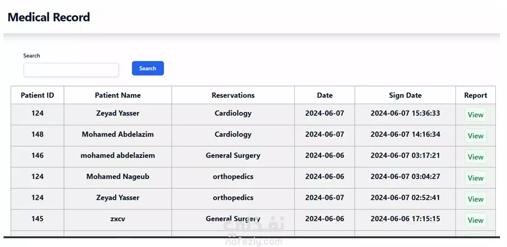This screenshot has width=507, height=247.
Task: Select the Patient ID column header
Action: point(38,95)
